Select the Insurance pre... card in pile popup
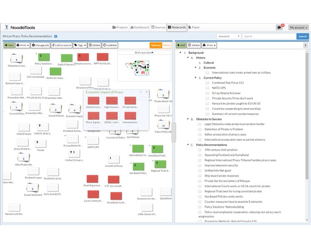Screen dimensions: 311x249 [x=130, y=116]
